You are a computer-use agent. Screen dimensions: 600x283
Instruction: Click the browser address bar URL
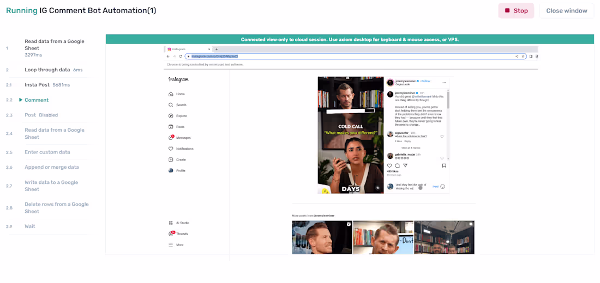pyautogui.click(x=215, y=56)
